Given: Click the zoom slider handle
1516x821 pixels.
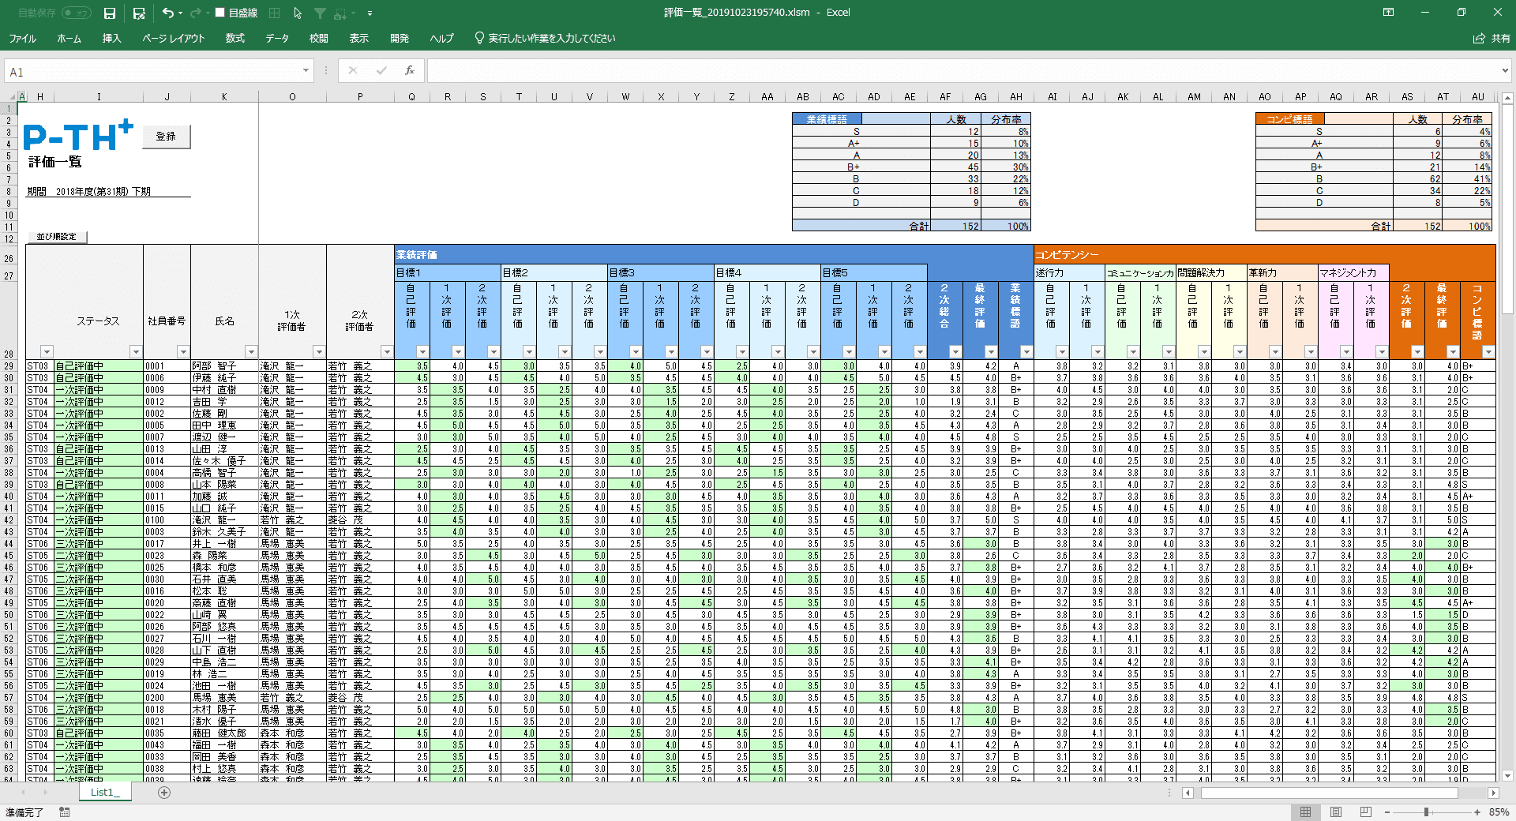Looking at the screenshot, I should 1426,812.
